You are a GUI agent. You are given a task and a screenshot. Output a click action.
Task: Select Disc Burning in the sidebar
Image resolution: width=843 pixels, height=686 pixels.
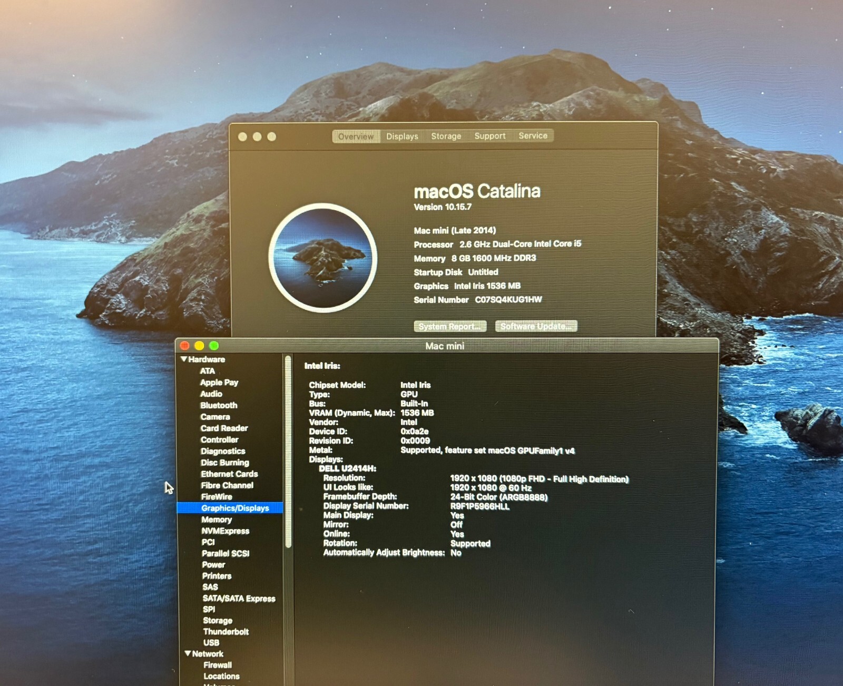coord(225,462)
